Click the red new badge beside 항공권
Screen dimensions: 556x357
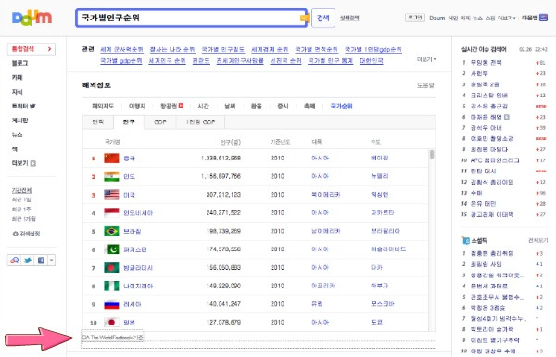(181, 106)
